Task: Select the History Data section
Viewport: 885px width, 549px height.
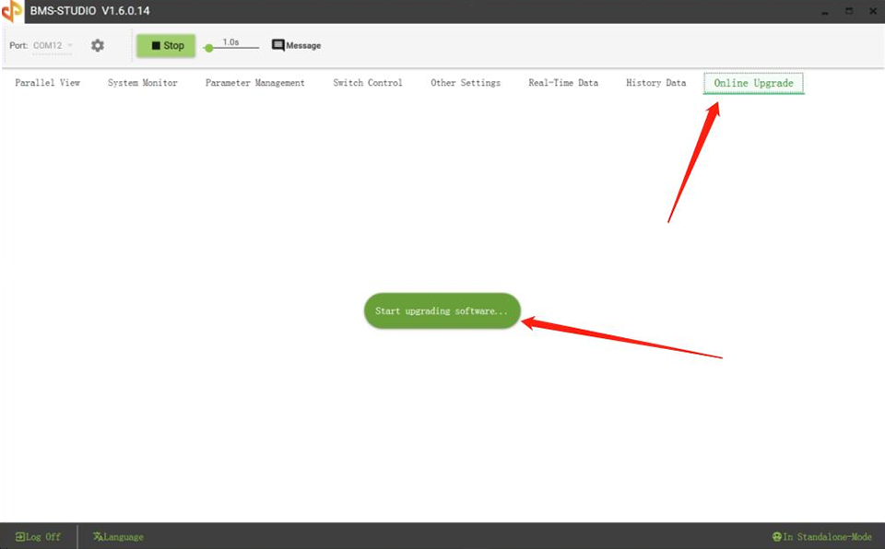Action: [x=655, y=82]
